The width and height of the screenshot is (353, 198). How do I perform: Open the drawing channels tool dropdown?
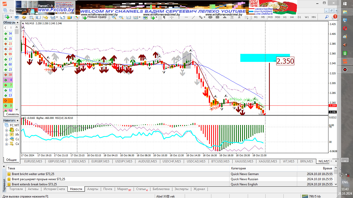pyautogui.click(x=204, y=17)
